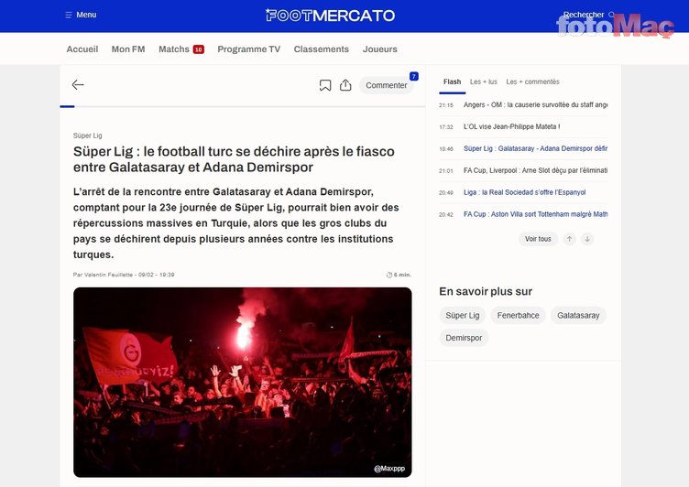Share the article via share icon
The height and width of the screenshot is (487, 689).
(x=345, y=85)
